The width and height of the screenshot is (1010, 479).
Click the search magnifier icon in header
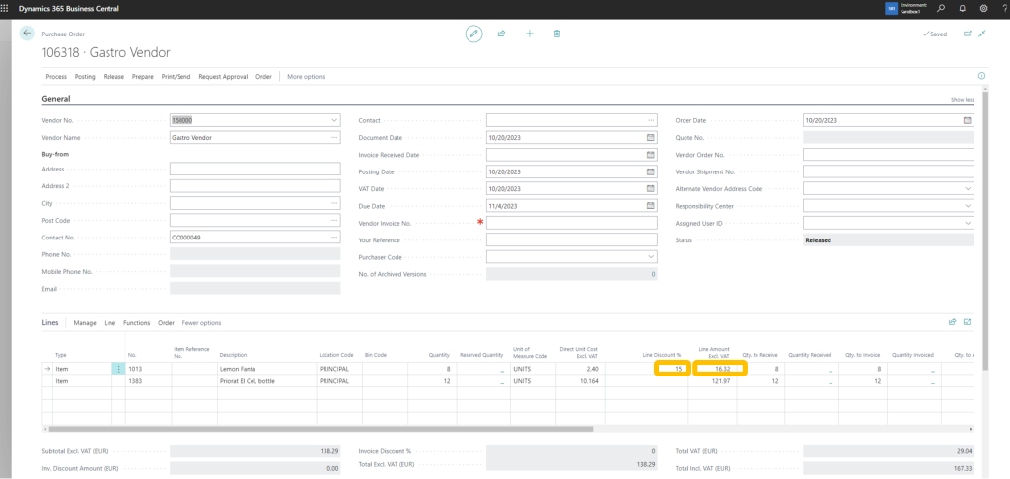[941, 9]
